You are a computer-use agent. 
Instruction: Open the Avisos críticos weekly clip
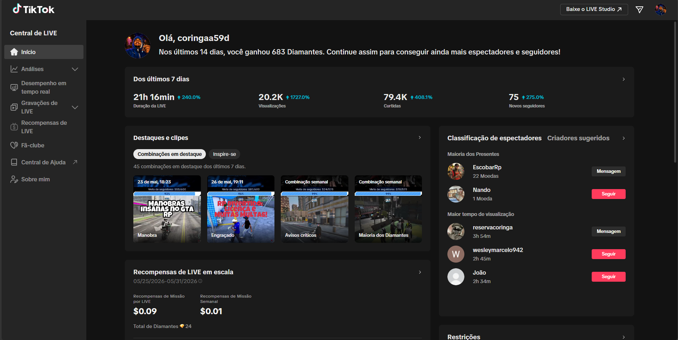point(314,209)
